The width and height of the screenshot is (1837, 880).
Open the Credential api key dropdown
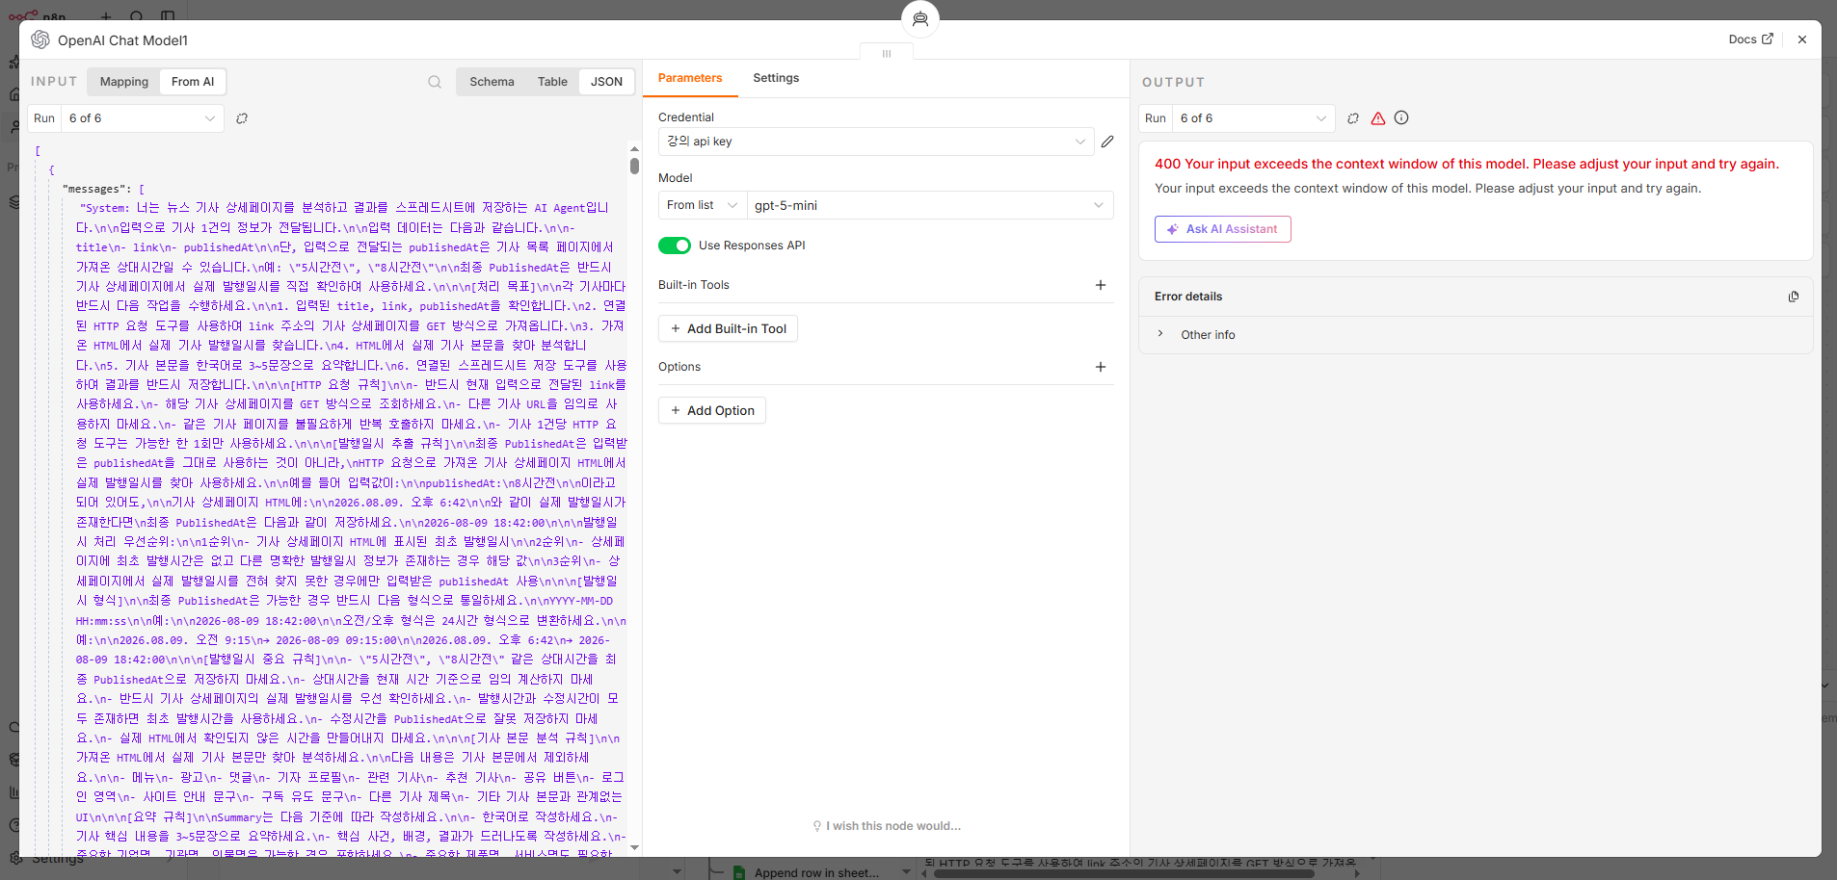tap(876, 142)
